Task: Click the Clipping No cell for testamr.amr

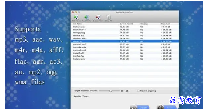Action: (142, 59)
